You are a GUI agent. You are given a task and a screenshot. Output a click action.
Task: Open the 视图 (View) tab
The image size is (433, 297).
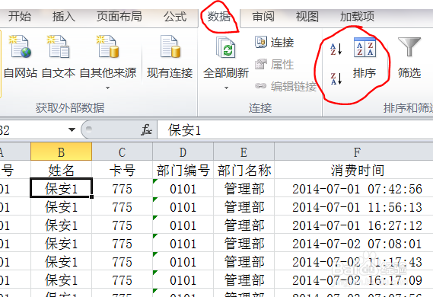coord(307,17)
